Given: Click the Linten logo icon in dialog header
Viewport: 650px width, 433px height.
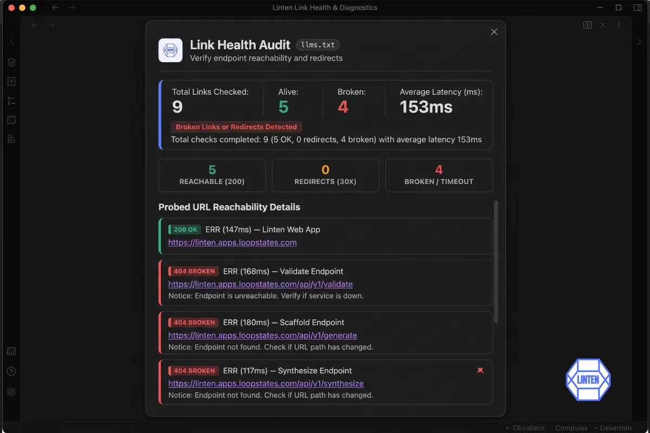Looking at the screenshot, I should point(170,50).
